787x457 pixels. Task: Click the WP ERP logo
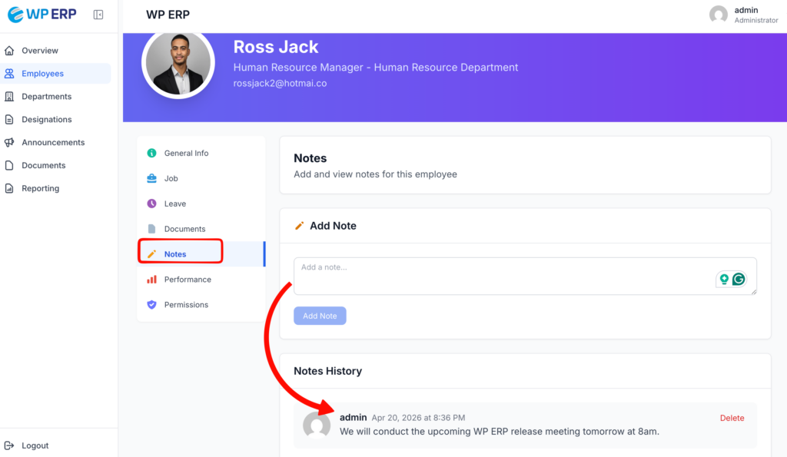tap(42, 15)
